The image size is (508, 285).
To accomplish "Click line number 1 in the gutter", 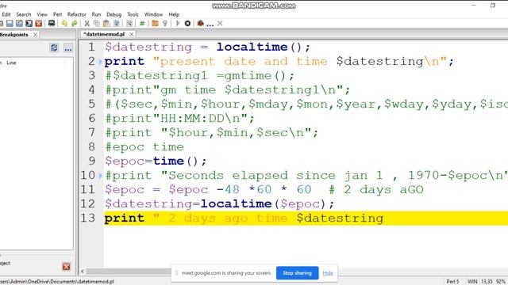I will [91, 47].
